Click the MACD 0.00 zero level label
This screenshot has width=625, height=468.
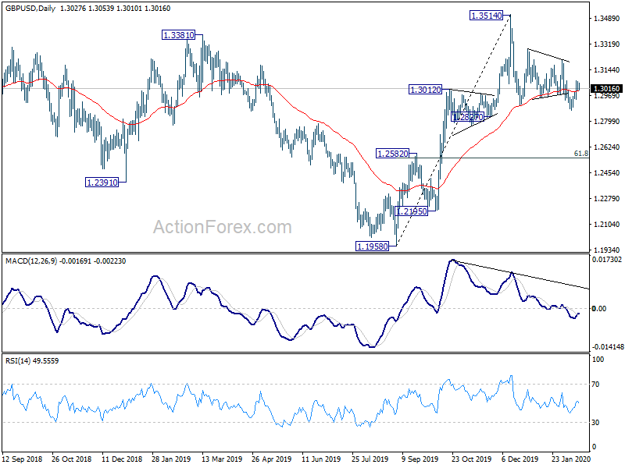599,308
